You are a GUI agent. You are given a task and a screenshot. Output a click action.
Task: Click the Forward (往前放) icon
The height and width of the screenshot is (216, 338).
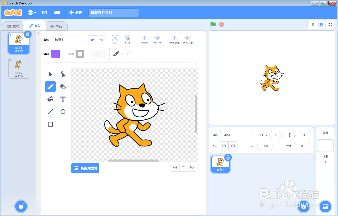click(x=145, y=40)
